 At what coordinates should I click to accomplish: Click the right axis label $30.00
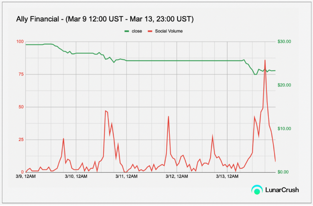click(x=284, y=41)
